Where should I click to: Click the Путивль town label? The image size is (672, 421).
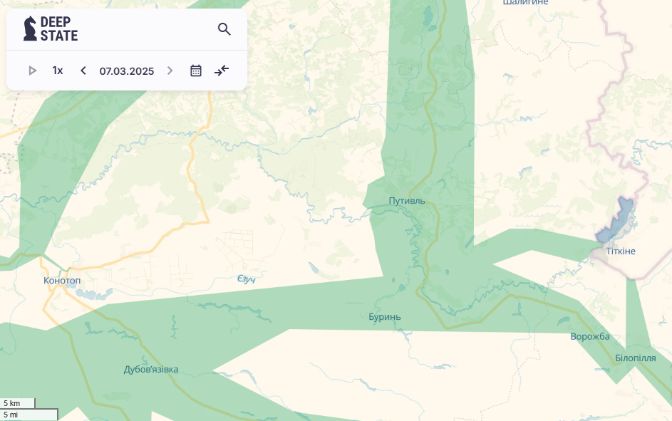(407, 201)
